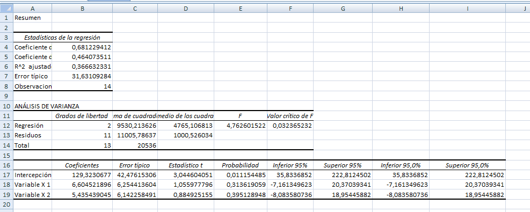
Task: Click the 'Total' row label
Action: click(x=32, y=145)
